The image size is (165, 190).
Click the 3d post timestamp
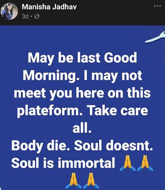click(25, 16)
